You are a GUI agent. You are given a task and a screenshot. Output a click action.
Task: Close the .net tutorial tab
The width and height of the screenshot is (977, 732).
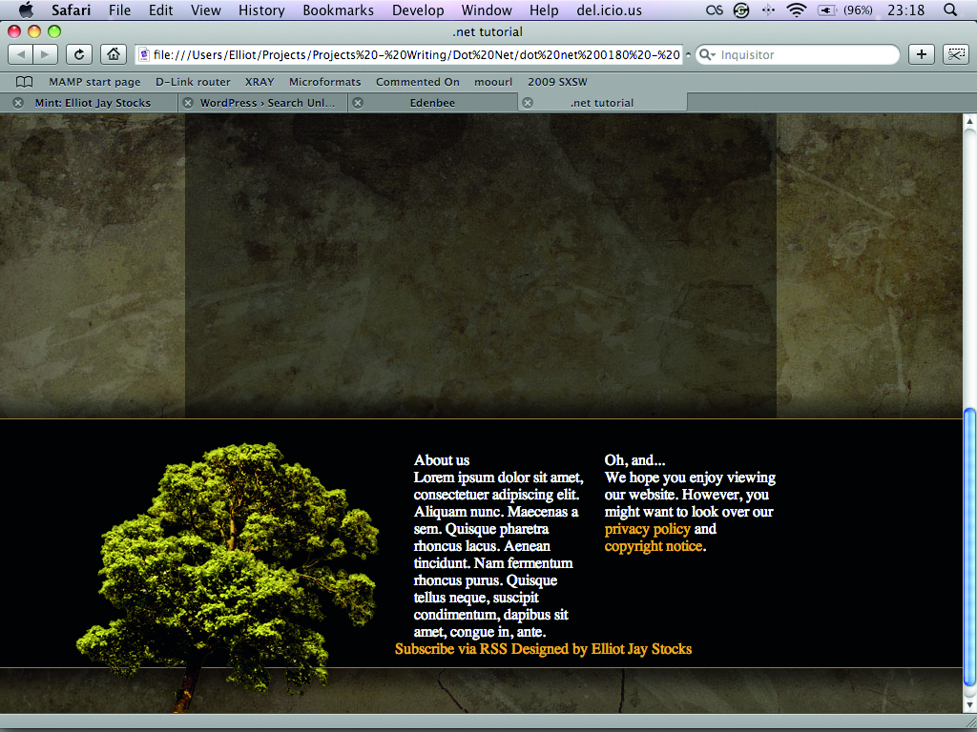[x=527, y=103]
